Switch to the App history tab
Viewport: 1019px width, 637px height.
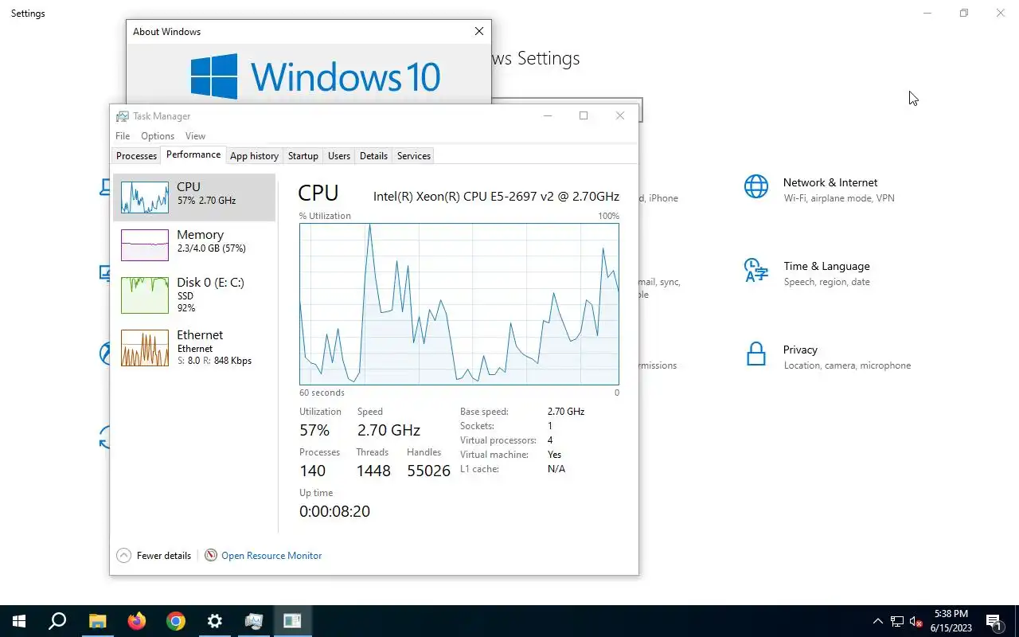tap(255, 156)
